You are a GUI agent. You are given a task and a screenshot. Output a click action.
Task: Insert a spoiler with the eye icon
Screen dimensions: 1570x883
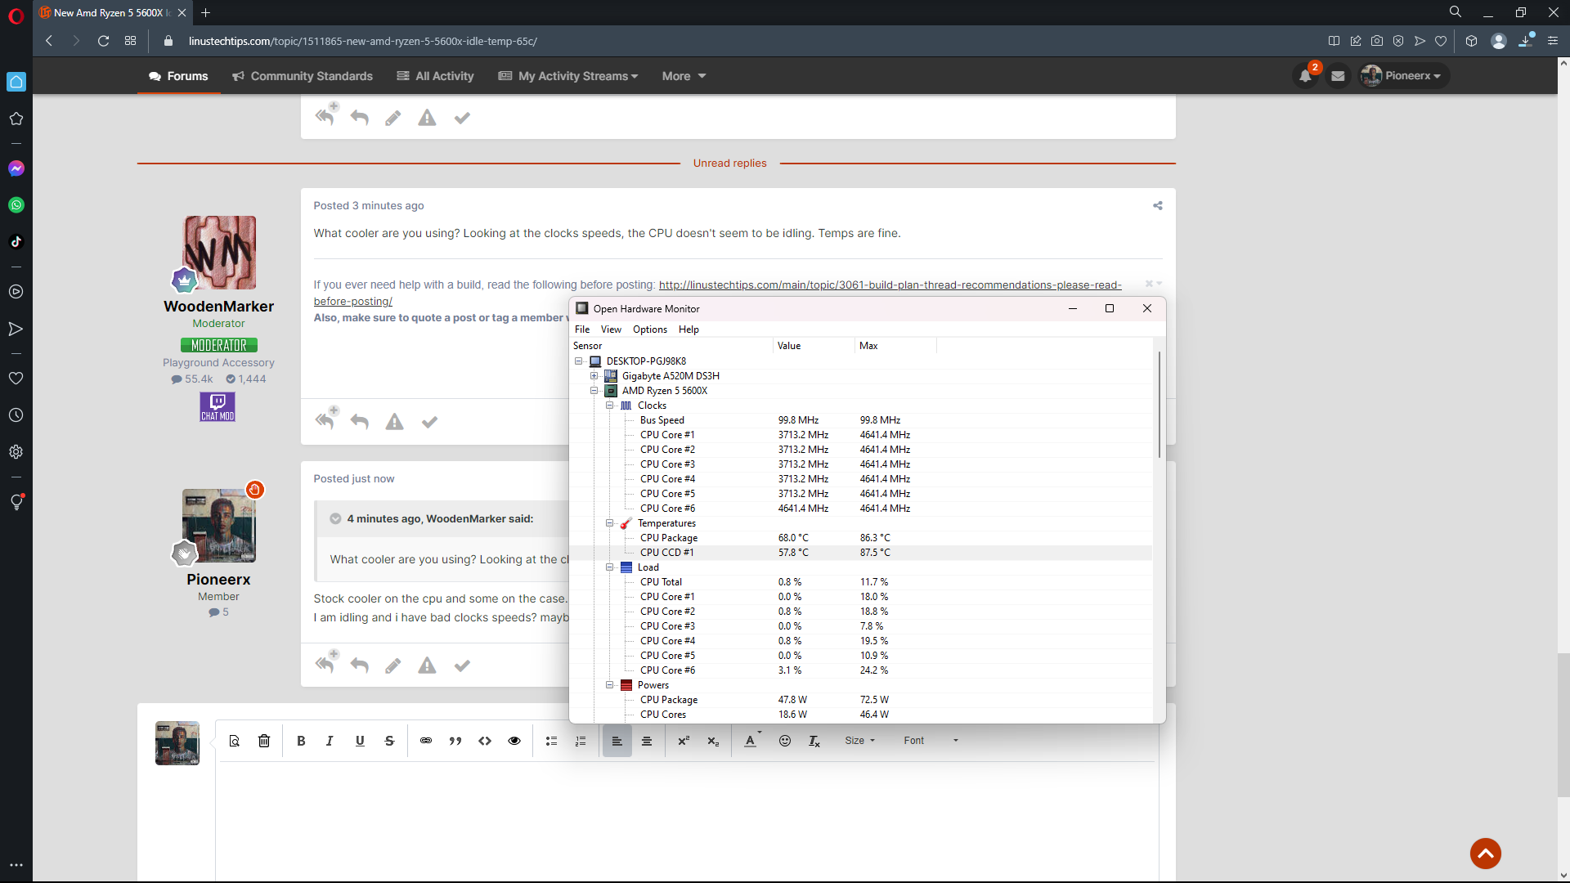(514, 741)
